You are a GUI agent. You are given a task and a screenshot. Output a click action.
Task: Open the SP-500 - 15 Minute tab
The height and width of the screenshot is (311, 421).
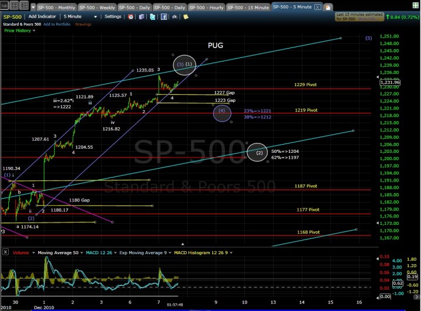tap(248, 8)
